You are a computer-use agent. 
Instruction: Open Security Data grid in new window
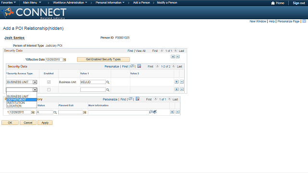[132, 66]
